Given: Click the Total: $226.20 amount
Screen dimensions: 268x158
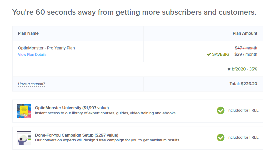Looking at the screenshot, I should [x=243, y=84].
